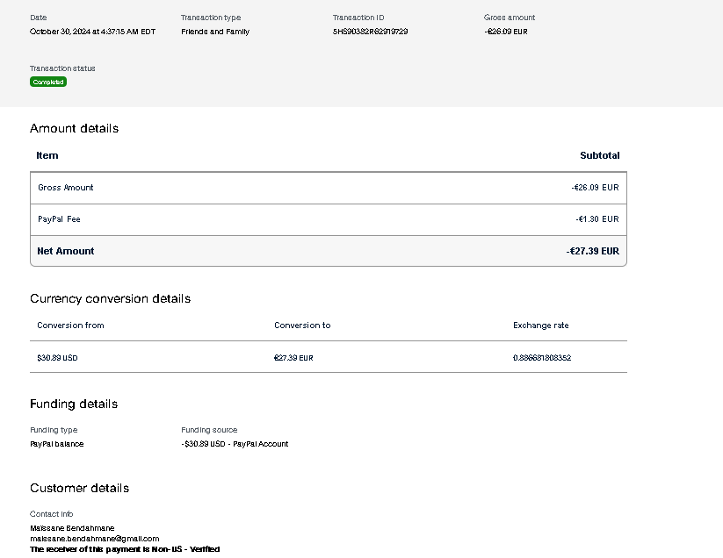Image resolution: width=723 pixels, height=558 pixels.
Task: Click the PayPal balance funding type
Action: pos(57,444)
